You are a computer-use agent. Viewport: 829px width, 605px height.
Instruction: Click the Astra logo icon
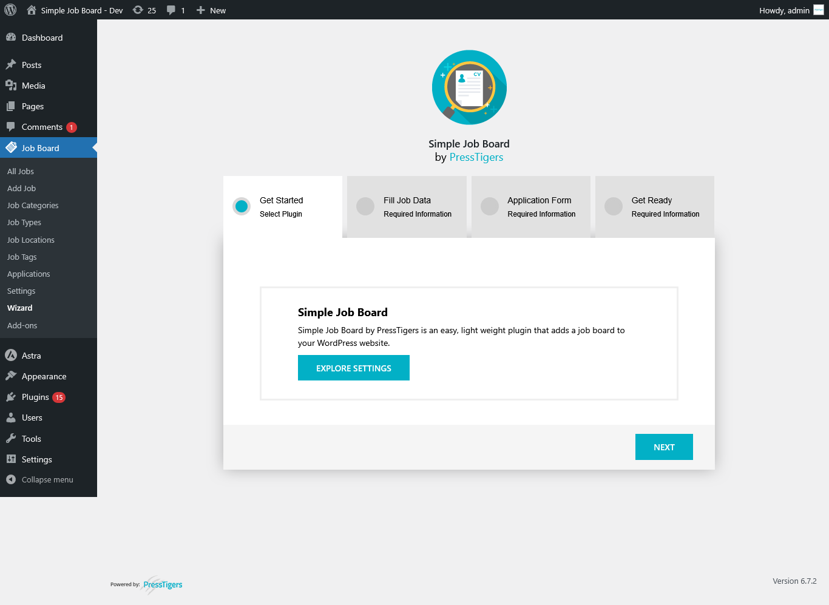pos(11,356)
